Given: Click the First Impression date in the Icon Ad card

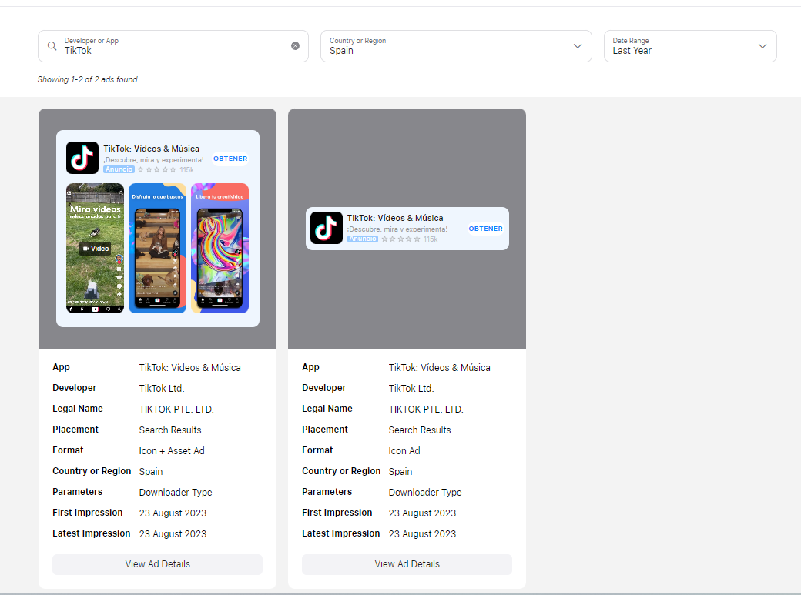Looking at the screenshot, I should 422,513.
